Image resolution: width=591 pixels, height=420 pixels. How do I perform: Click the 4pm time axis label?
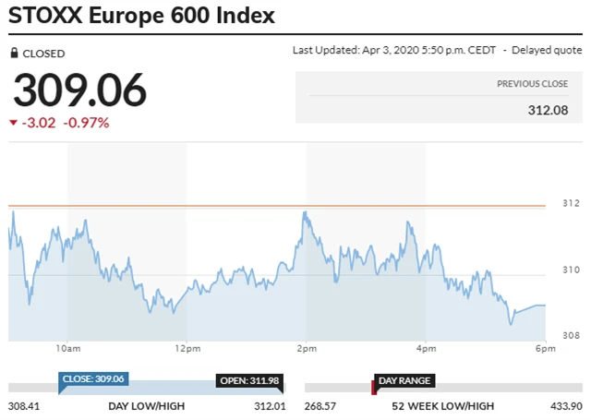tap(426, 348)
